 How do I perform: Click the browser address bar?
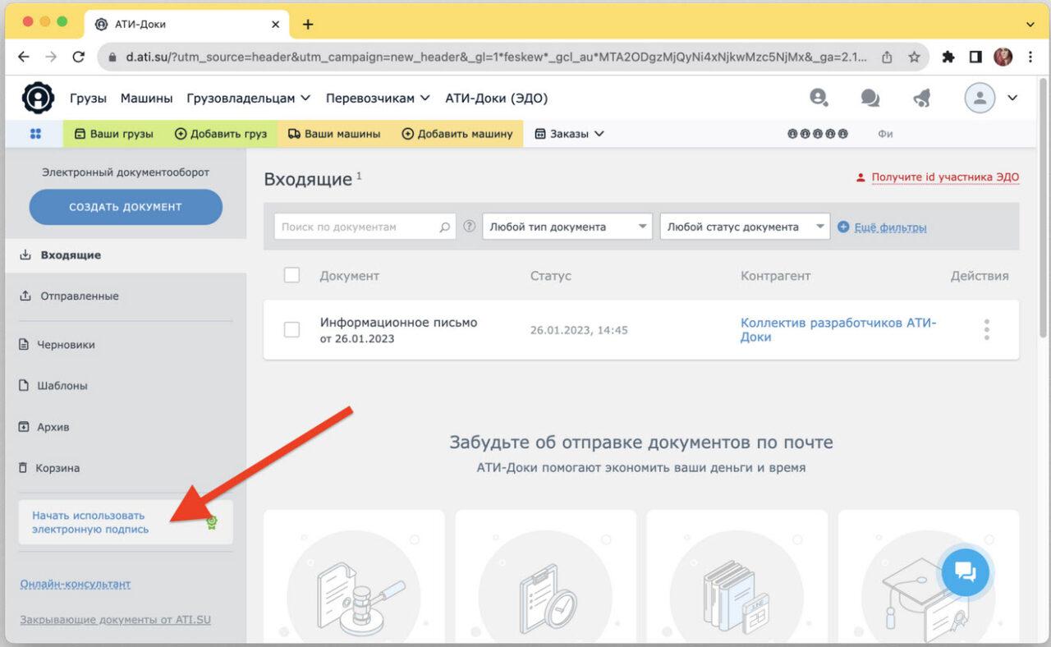[x=496, y=57]
